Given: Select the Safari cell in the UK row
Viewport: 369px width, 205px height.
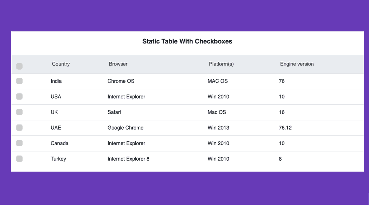Looking at the screenshot, I should 114,112.
